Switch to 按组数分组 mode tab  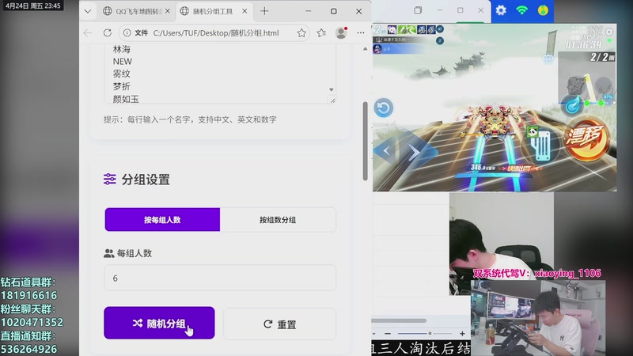(x=278, y=220)
